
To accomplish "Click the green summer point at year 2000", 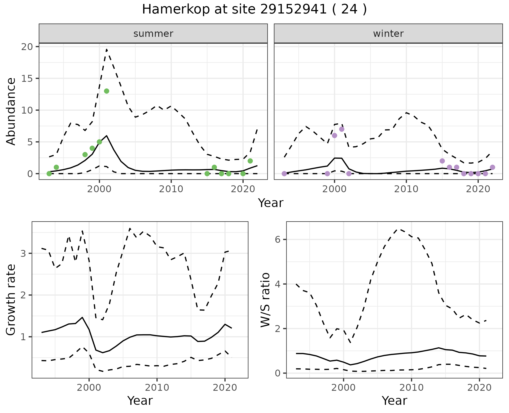I will pos(99,142).
